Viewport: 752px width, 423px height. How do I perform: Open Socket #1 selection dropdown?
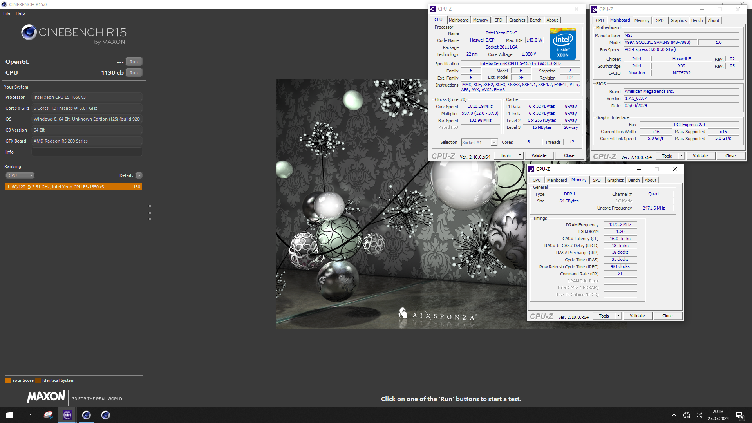tap(479, 143)
